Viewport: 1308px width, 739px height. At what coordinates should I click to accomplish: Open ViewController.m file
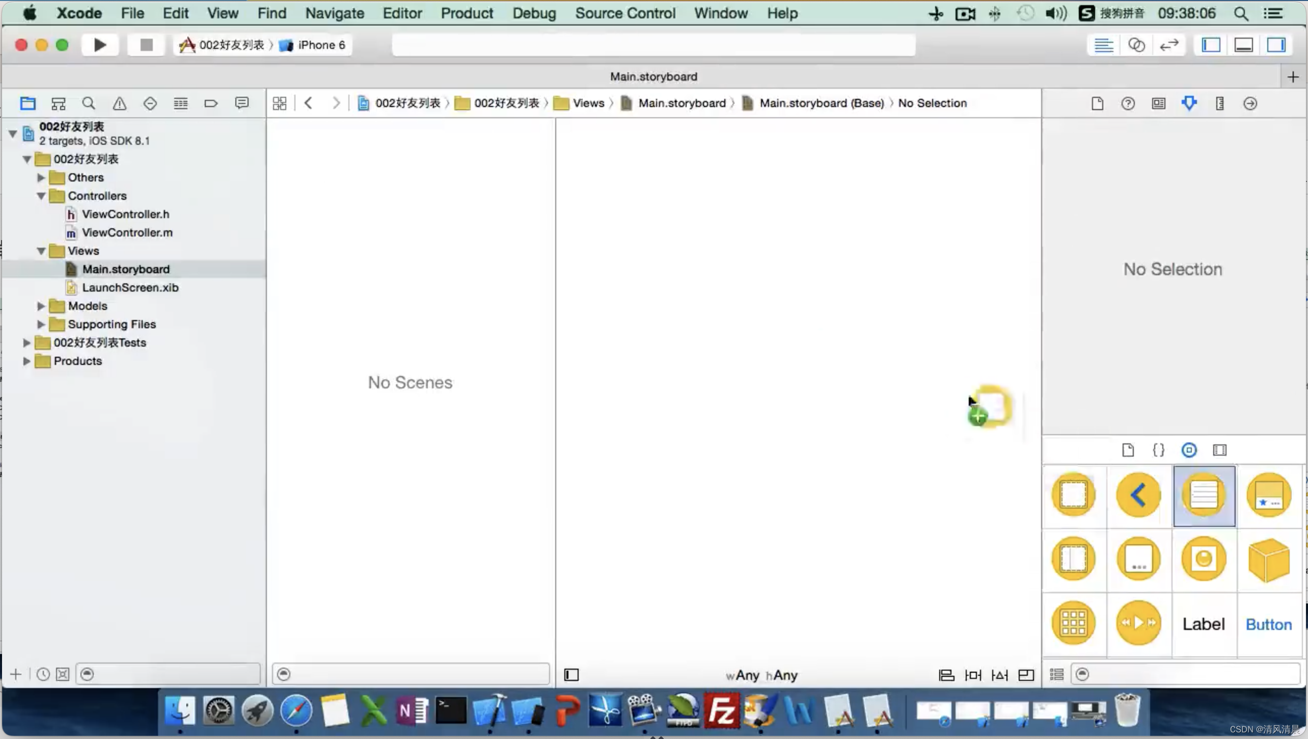(127, 232)
